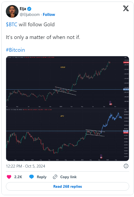Open the GOLD chart upper image area
Screen dimensions: 134x197
[x=68, y=82]
